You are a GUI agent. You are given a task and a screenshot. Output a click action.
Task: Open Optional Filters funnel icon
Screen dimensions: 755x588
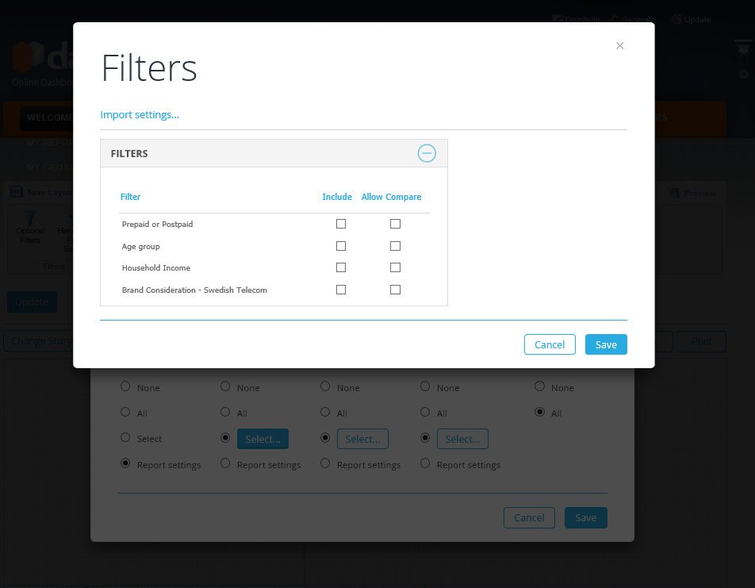(x=30, y=218)
